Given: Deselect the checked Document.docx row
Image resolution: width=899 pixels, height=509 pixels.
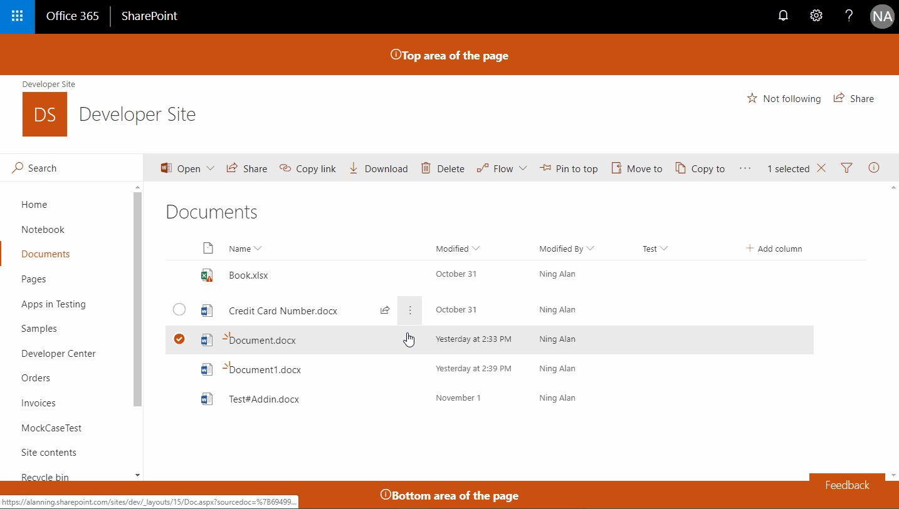Looking at the screenshot, I should click(x=179, y=339).
